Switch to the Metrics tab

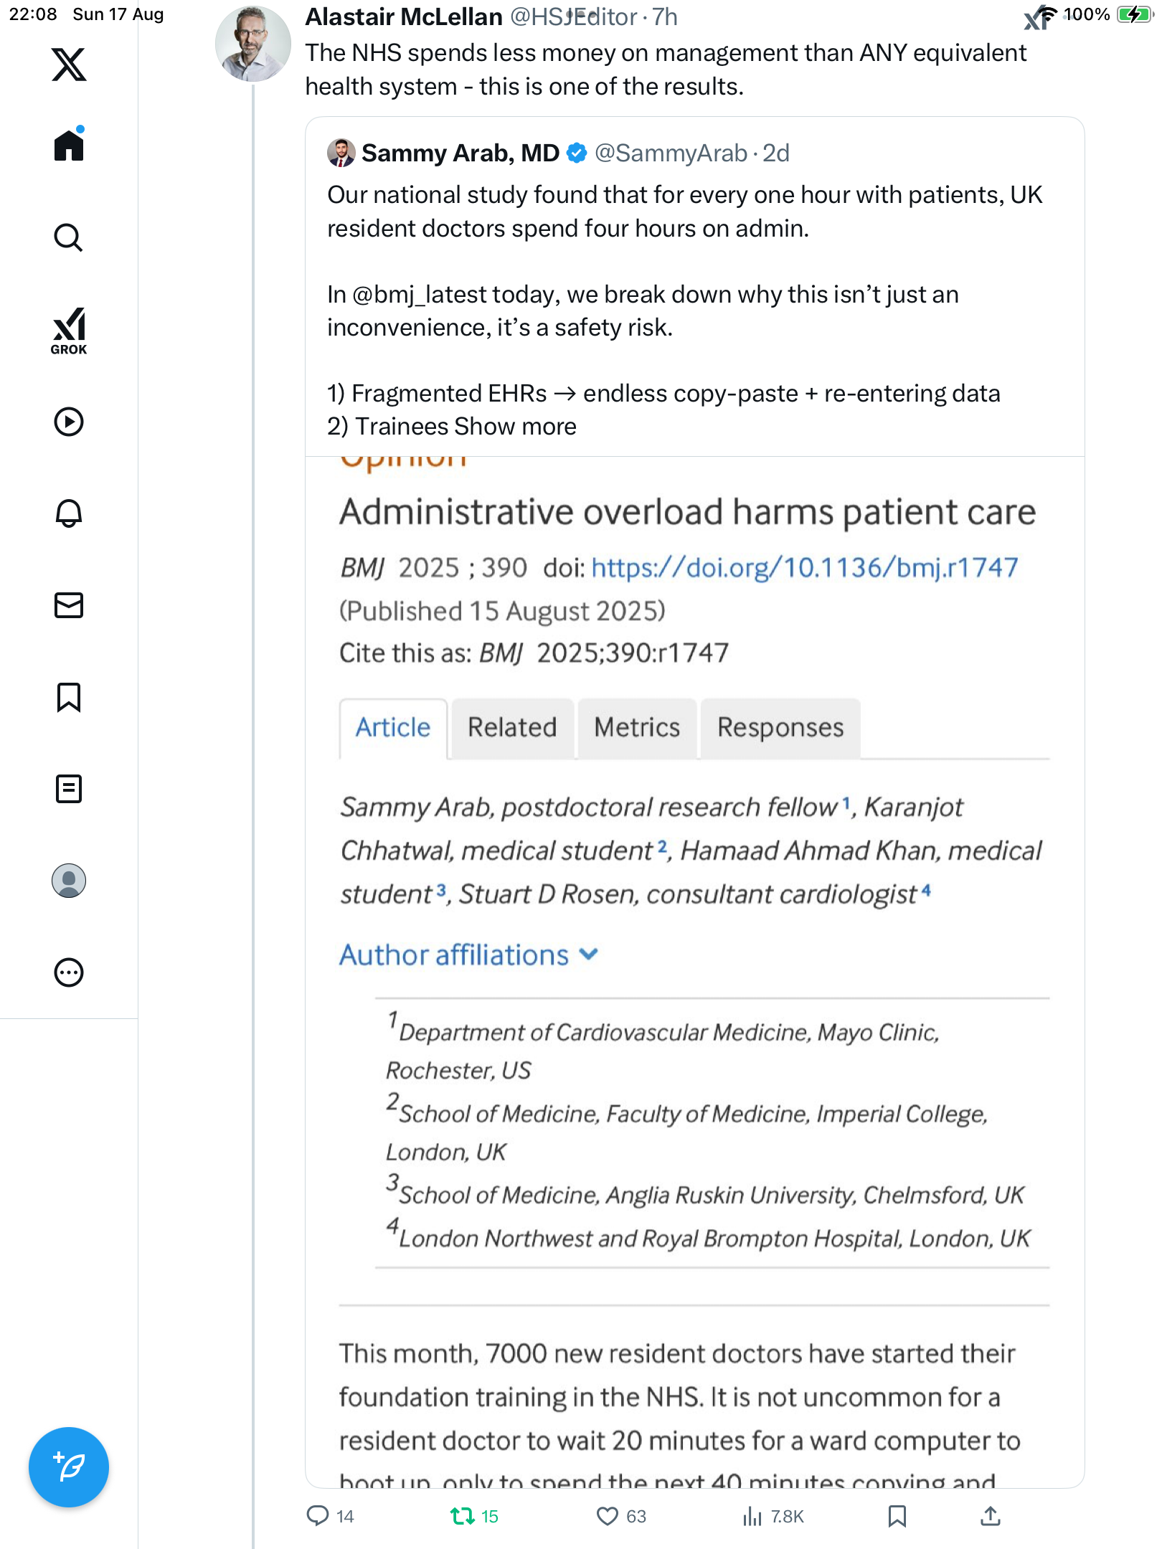[637, 728]
